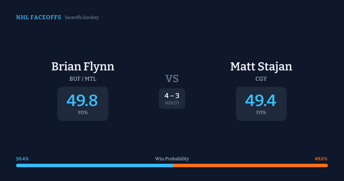Viewport: 344px width, 181px height.
Task: Click the VS text between players
Action: point(172,78)
